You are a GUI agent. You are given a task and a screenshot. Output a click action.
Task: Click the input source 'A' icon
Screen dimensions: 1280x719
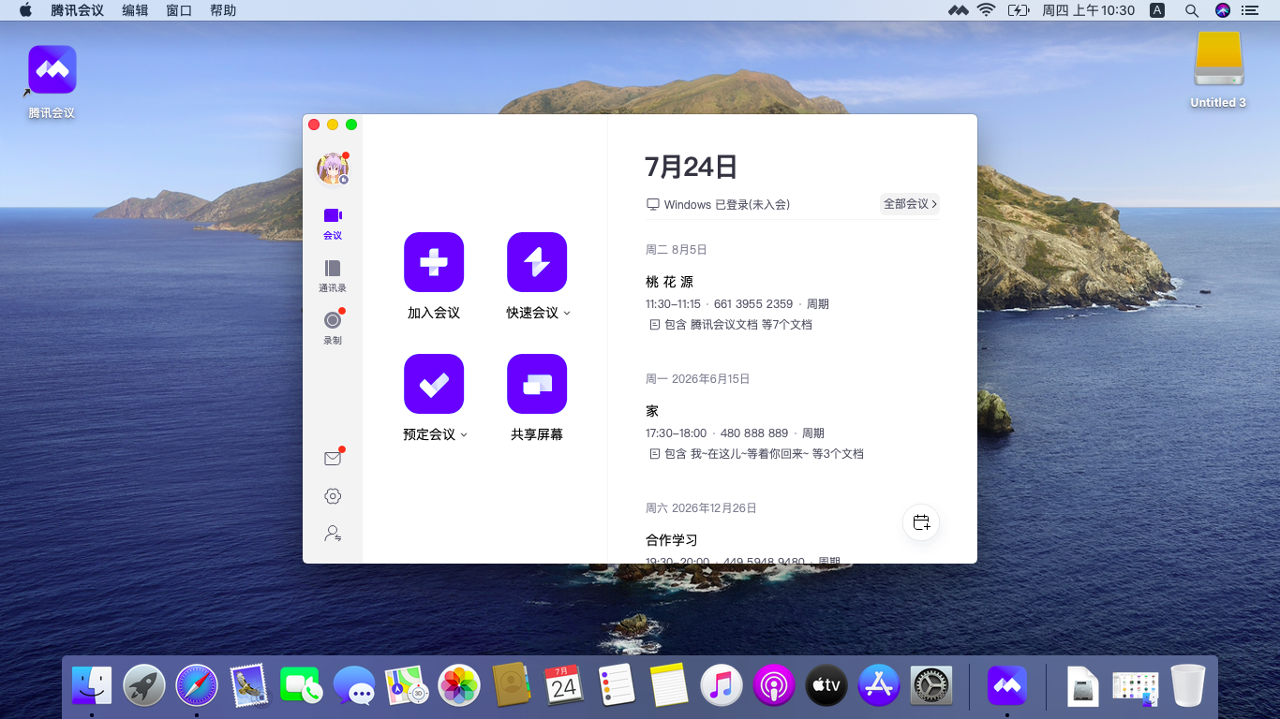tap(1157, 10)
